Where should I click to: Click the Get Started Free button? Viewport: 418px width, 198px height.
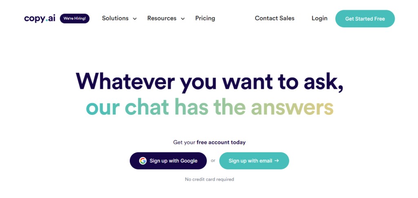point(365,19)
